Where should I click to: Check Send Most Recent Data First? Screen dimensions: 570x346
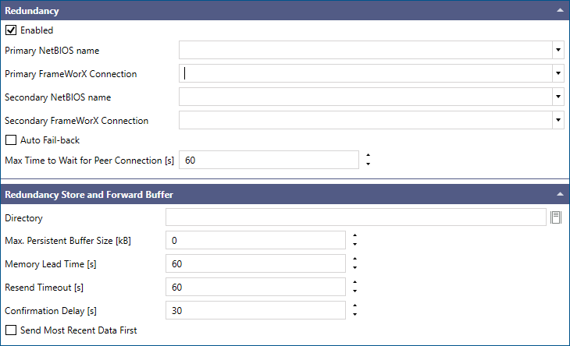11,330
